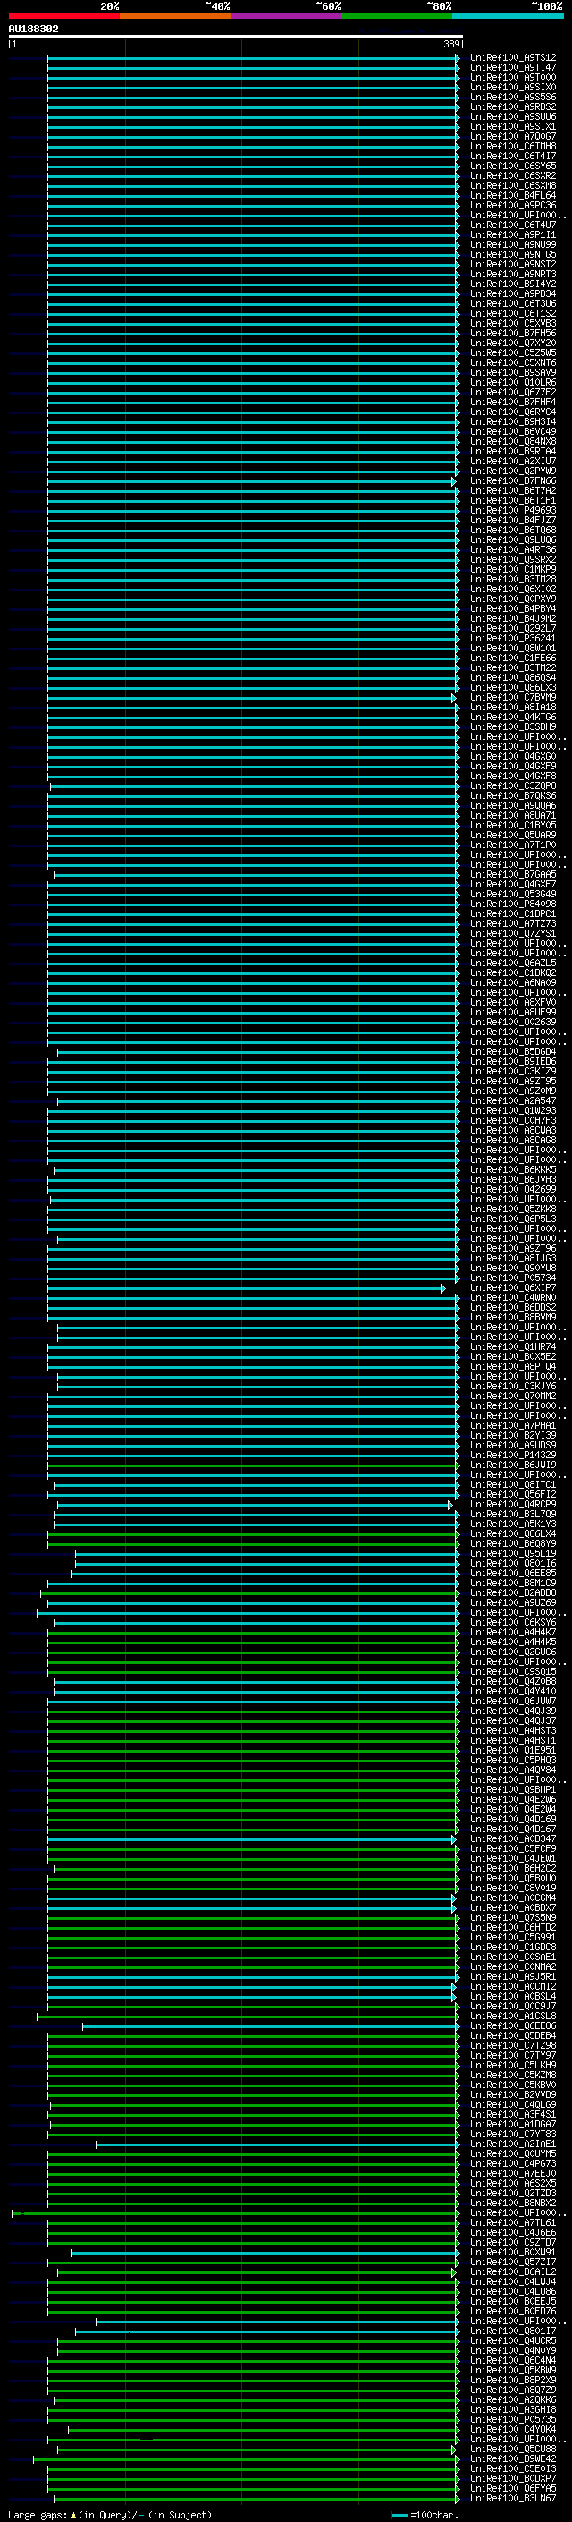Image resolution: width=572 pixels, height=2522 pixels.
Task: Open hit UniRef100_A7PHA1
Action: [513, 1425]
